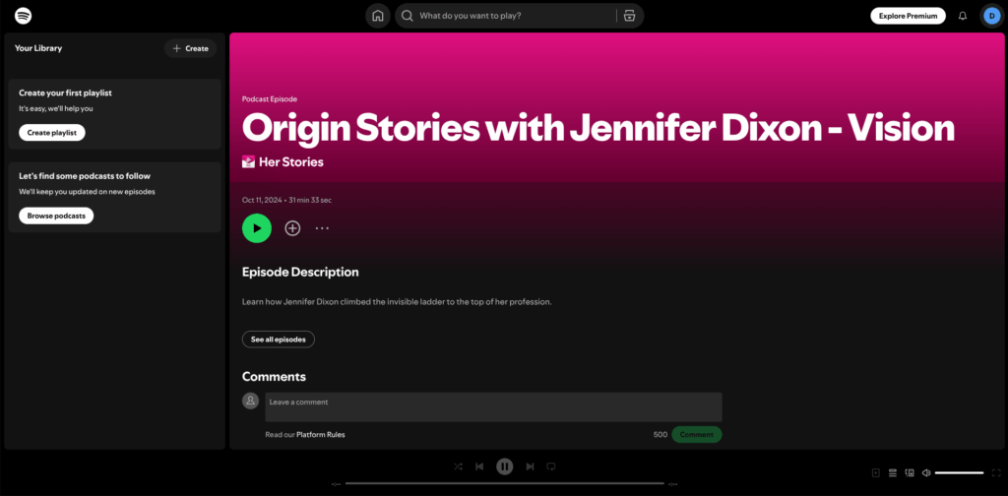Add episode to library with plus icon
The height and width of the screenshot is (496, 1008).
pyautogui.click(x=292, y=228)
